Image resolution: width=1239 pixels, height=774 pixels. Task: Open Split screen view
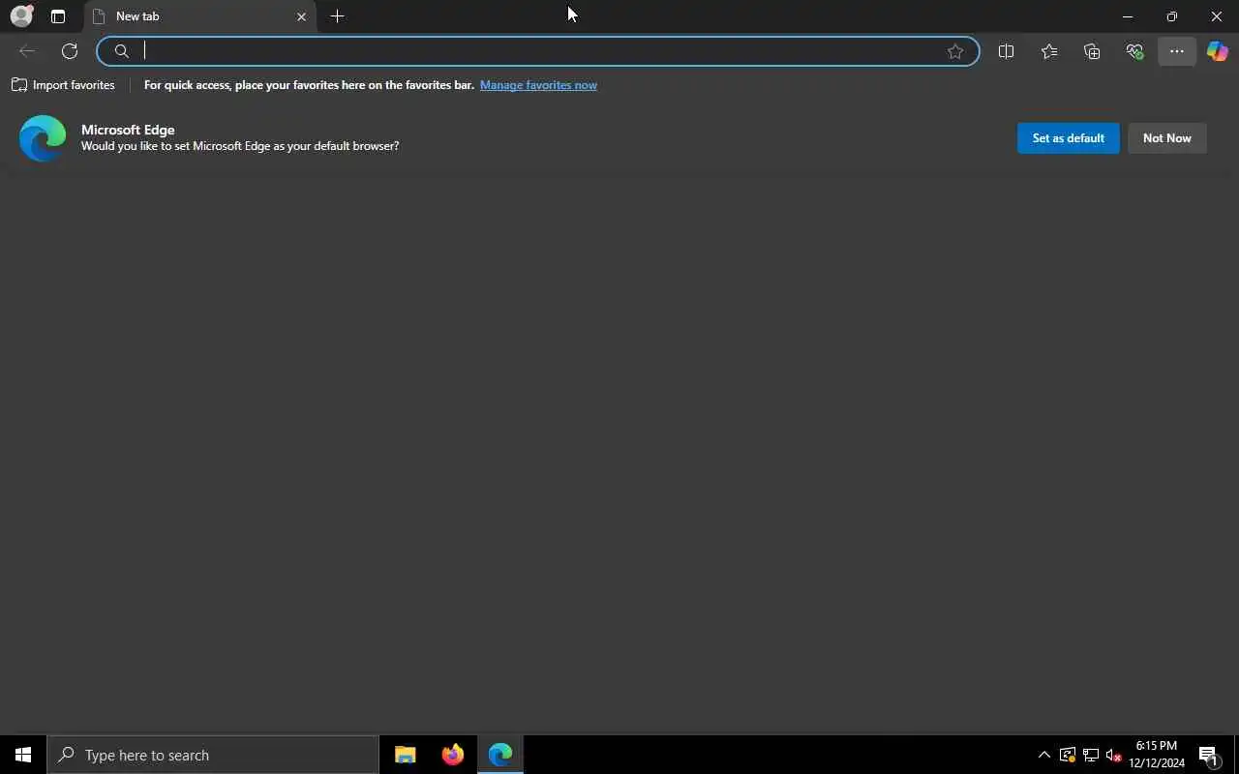click(1006, 51)
